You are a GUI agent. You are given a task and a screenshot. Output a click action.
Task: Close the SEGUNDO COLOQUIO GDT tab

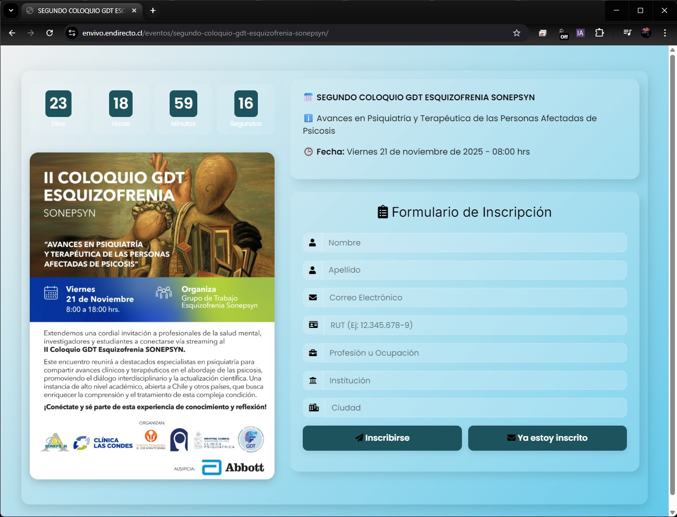[x=134, y=10]
